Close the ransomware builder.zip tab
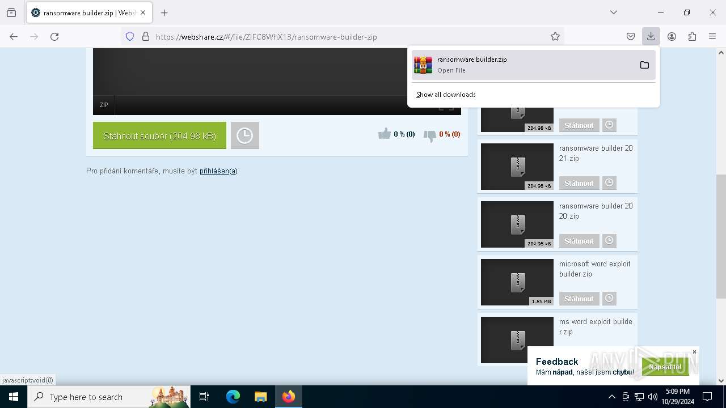726x408 pixels. tap(143, 12)
